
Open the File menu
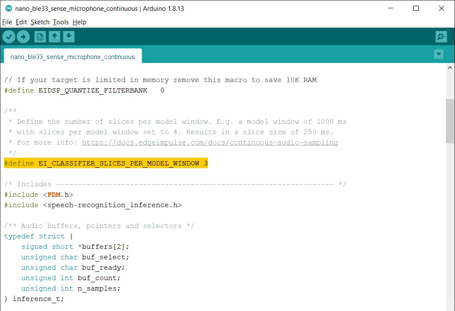click(x=7, y=22)
